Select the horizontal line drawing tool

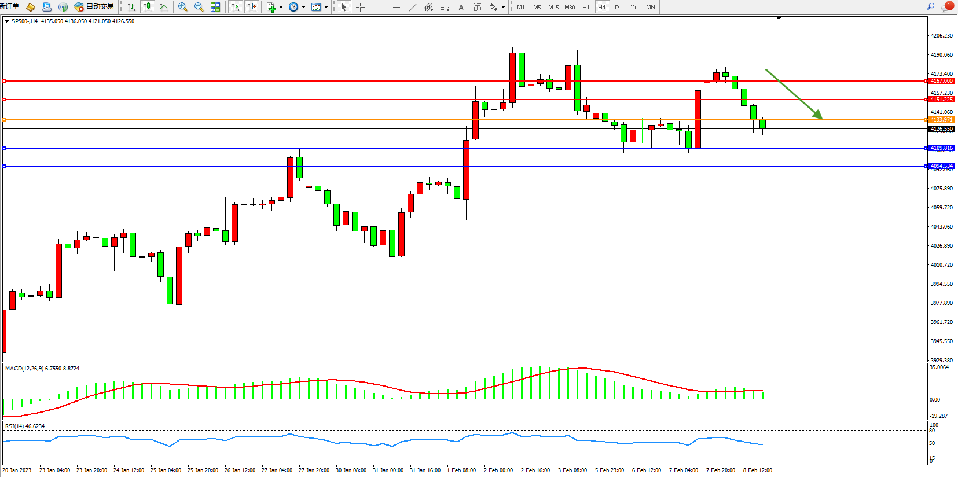pyautogui.click(x=396, y=7)
